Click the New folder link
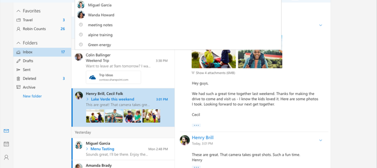The height and width of the screenshot is (168, 377). (x=32, y=96)
